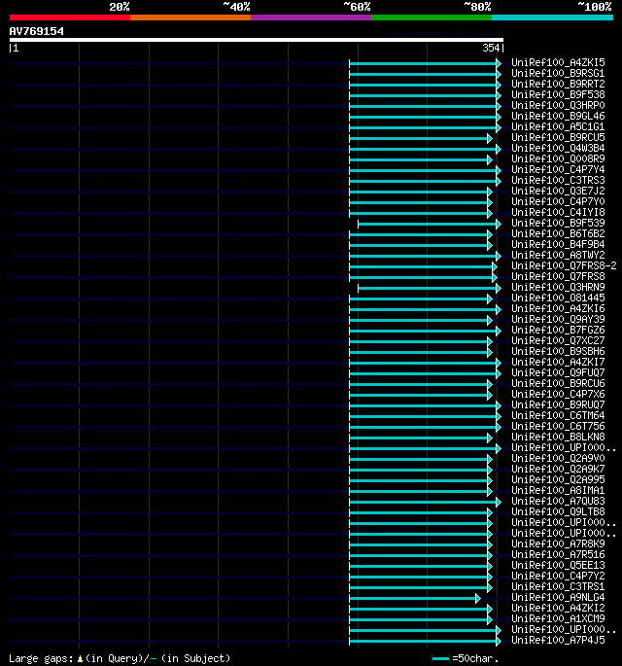This screenshot has width=622, height=666.
Task: Select the UniRef100_C4P7Y4 label
Action: (558, 169)
